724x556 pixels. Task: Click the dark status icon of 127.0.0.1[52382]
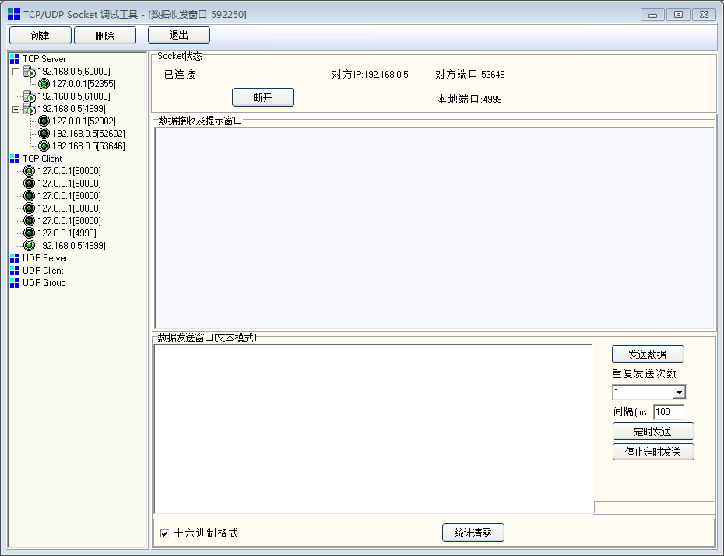point(44,121)
